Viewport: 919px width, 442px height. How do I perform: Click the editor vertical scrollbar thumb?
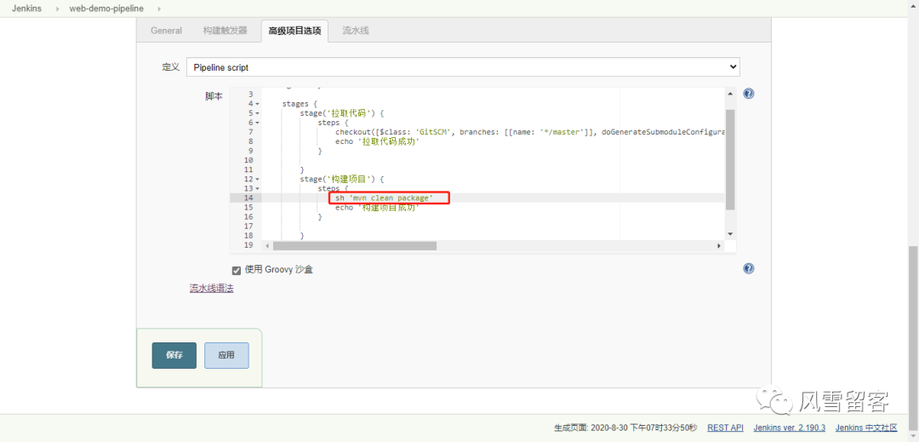coord(730,159)
